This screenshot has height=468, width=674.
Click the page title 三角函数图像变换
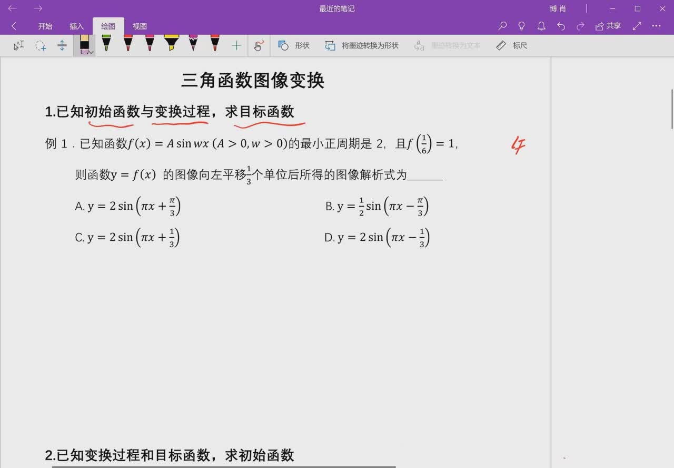tap(253, 80)
